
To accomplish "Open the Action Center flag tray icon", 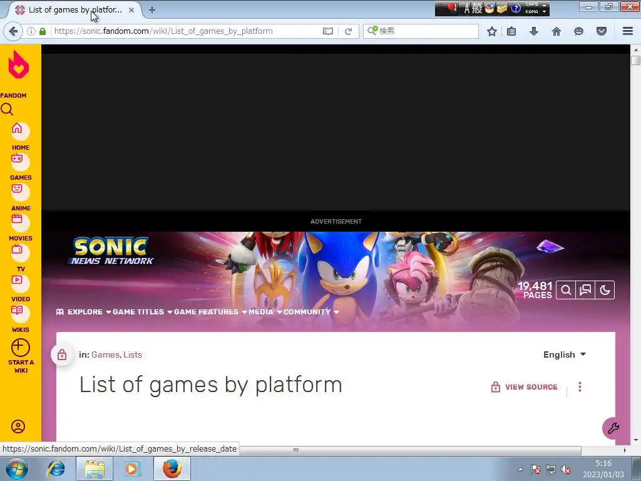I will click(x=536, y=470).
